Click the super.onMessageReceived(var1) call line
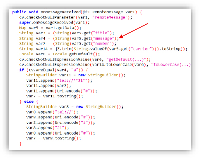The image size is (199, 158). [54, 23]
